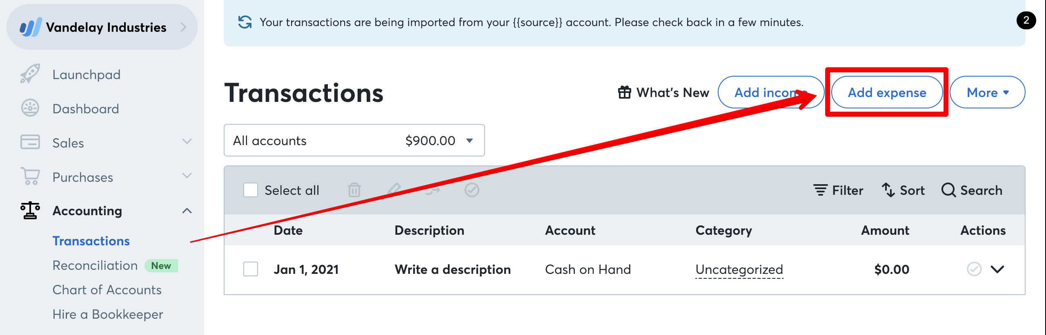The width and height of the screenshot is (1046, 335).
Task: Select the Launchpad rocket icon
Action: click(31, 74)
